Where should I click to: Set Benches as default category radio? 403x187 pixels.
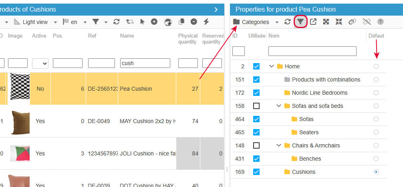(376, 159)
